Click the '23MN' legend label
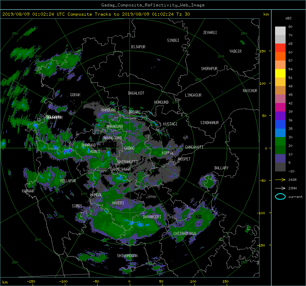 click(x=292, y=188)
